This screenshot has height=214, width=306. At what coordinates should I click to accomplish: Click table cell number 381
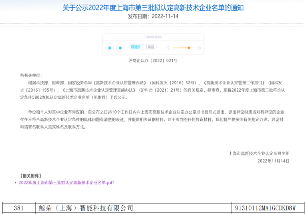[x=19, y=208]
